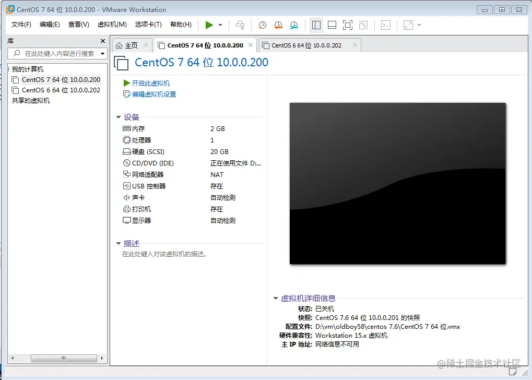The width and height of the screenshot is (532, 380).
Task: Select CentOS 6 64 位 10.0.0.202 in library
Action: pos(56,90)
